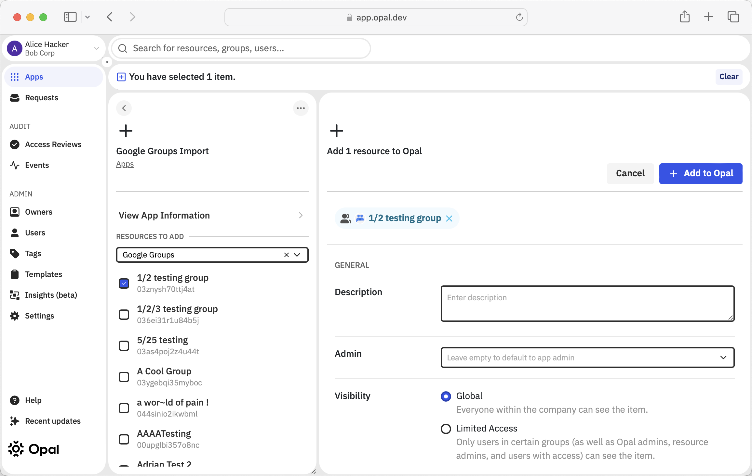The image size is (752, 476).
Task: Click the Access Reviews checkmark icon
Action: [15, 144]
